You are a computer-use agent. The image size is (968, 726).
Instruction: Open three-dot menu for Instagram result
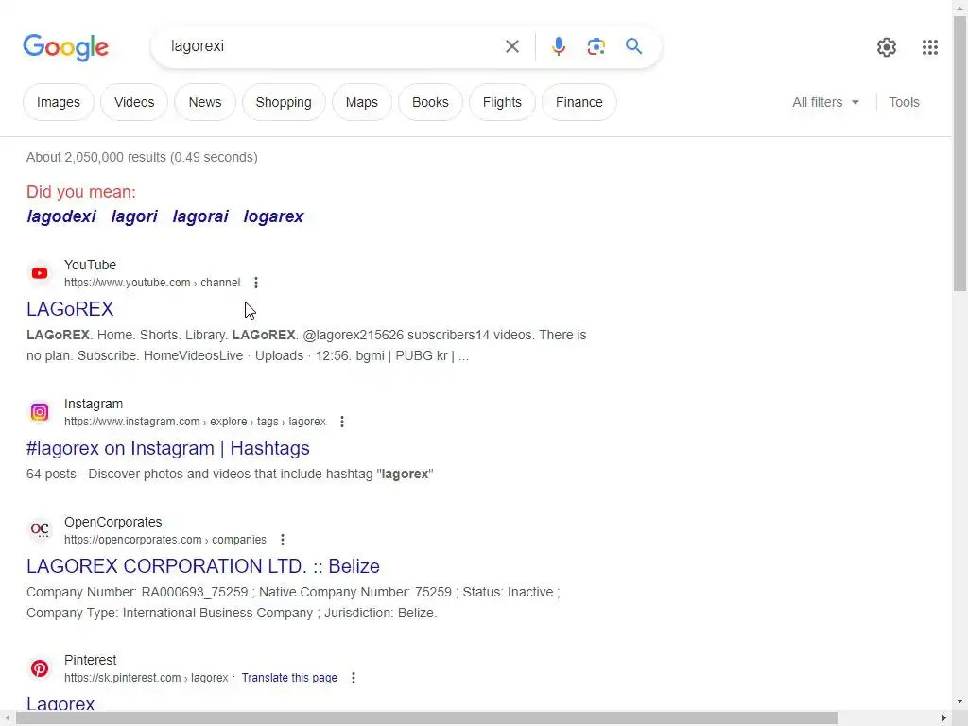(x=342, y=422)
